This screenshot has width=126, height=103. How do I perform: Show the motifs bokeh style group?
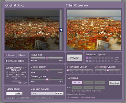click(116, 59)
